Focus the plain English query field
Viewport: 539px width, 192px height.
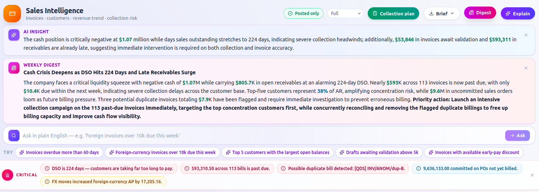[263, 136]
